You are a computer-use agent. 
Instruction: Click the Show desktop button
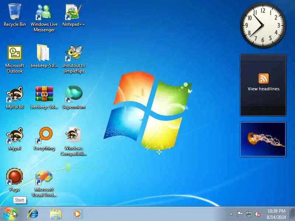tap(292, 214)
